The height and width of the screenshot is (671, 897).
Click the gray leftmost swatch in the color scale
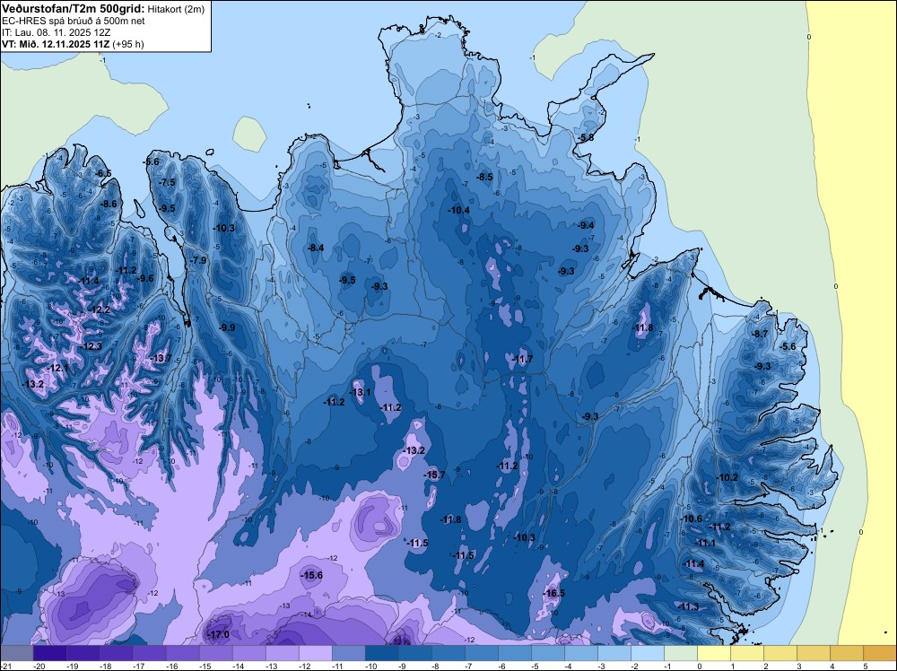(x=16, y=653)
